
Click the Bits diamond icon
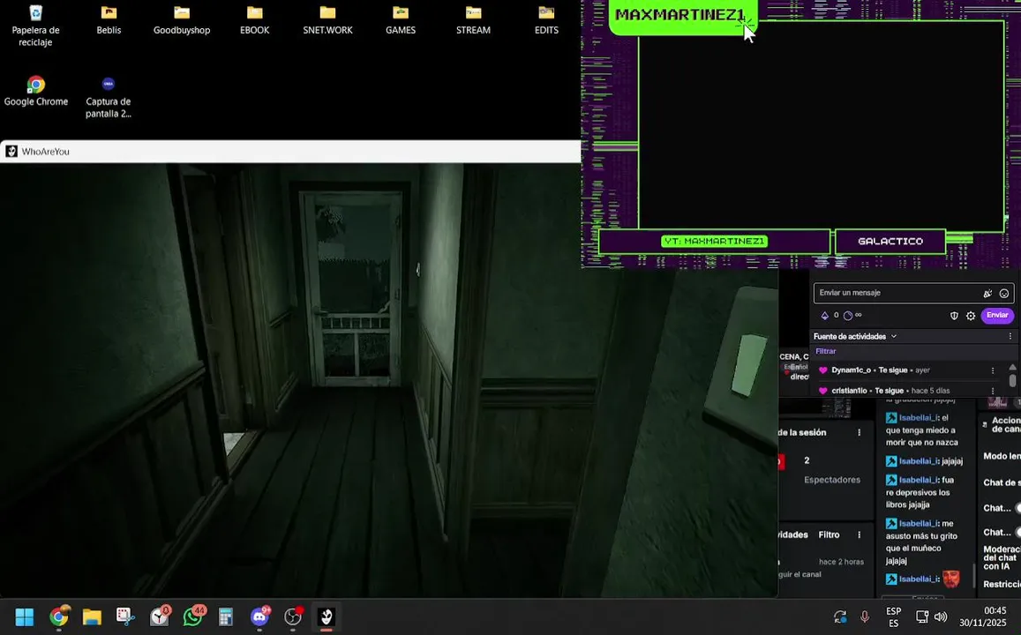pos(824,316)
